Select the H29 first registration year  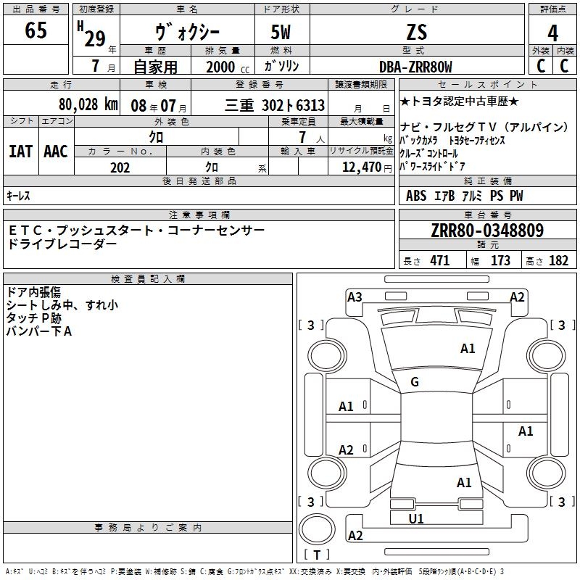click(92, 34)
